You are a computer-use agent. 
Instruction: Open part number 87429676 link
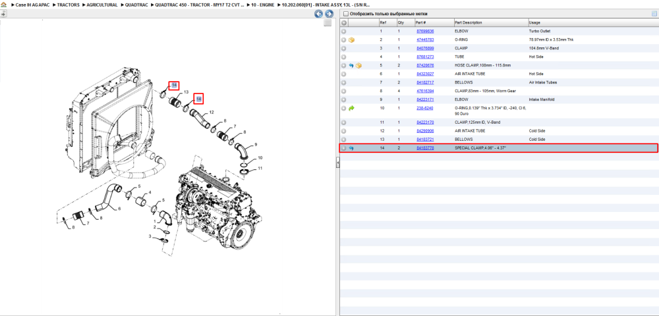pyautogui.click(x=425, y=65)
